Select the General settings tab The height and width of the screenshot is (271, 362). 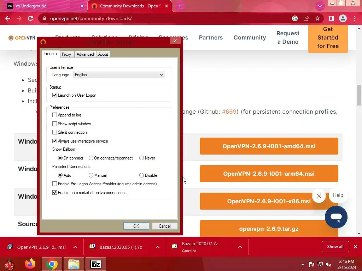[51, 54]
